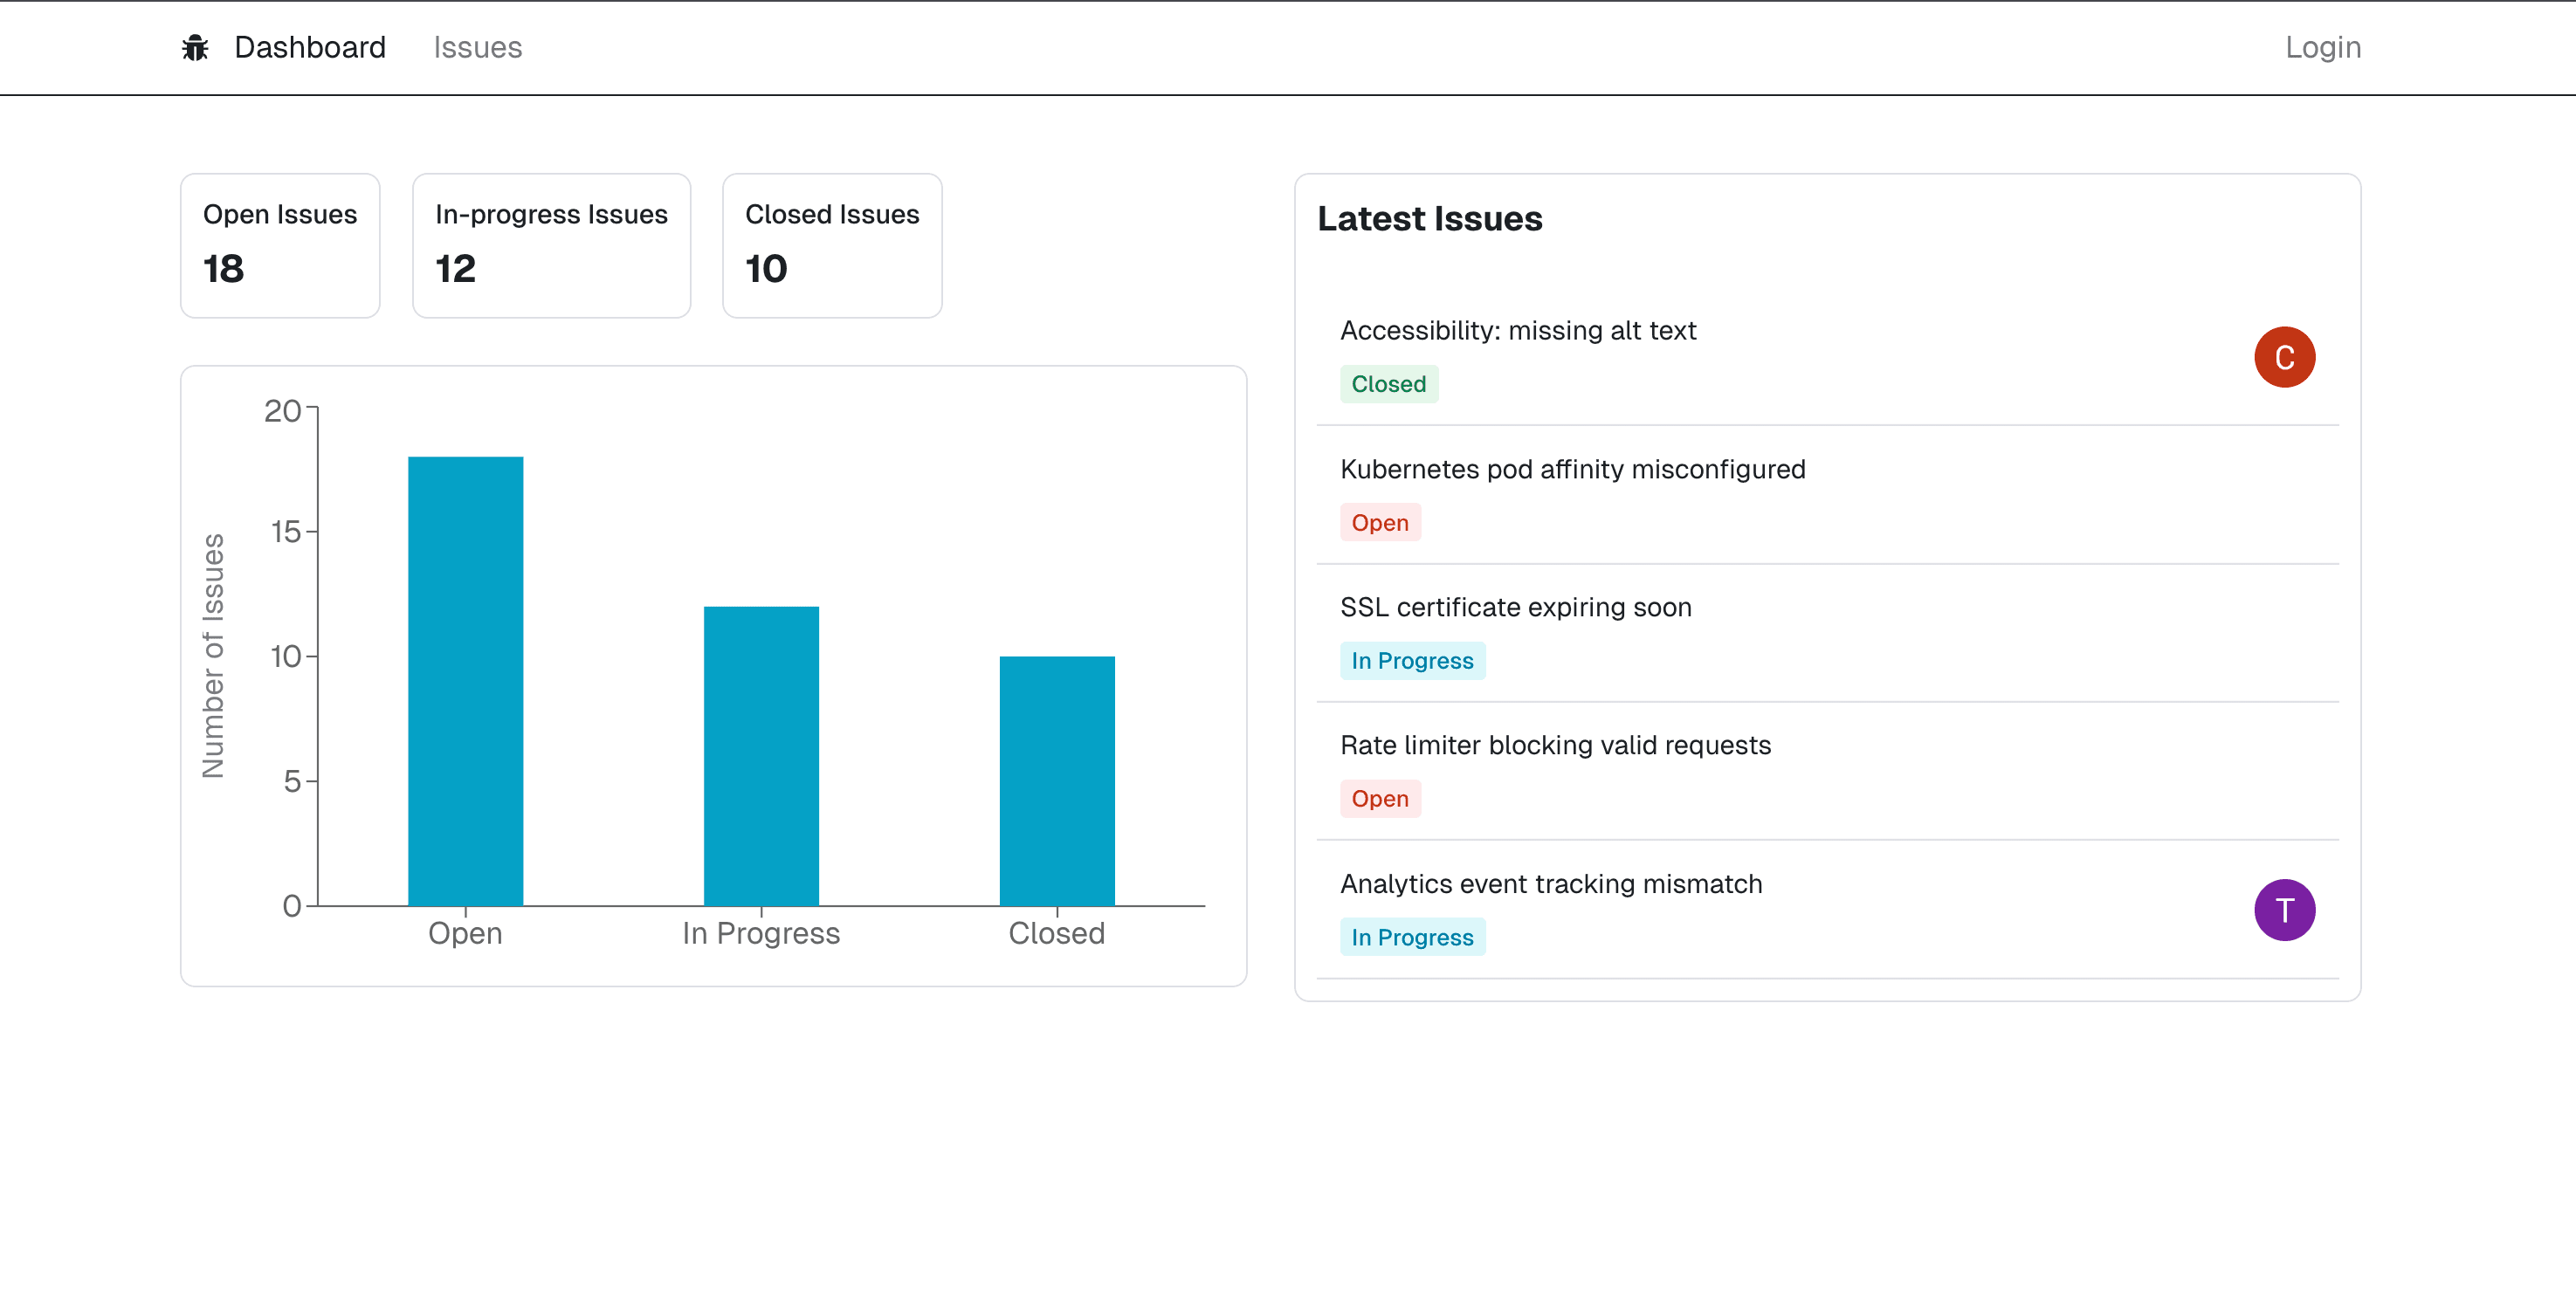This screenshot has width=2576, height=1299.
Task: Click the Login link
Action: tap(2322, 48)
